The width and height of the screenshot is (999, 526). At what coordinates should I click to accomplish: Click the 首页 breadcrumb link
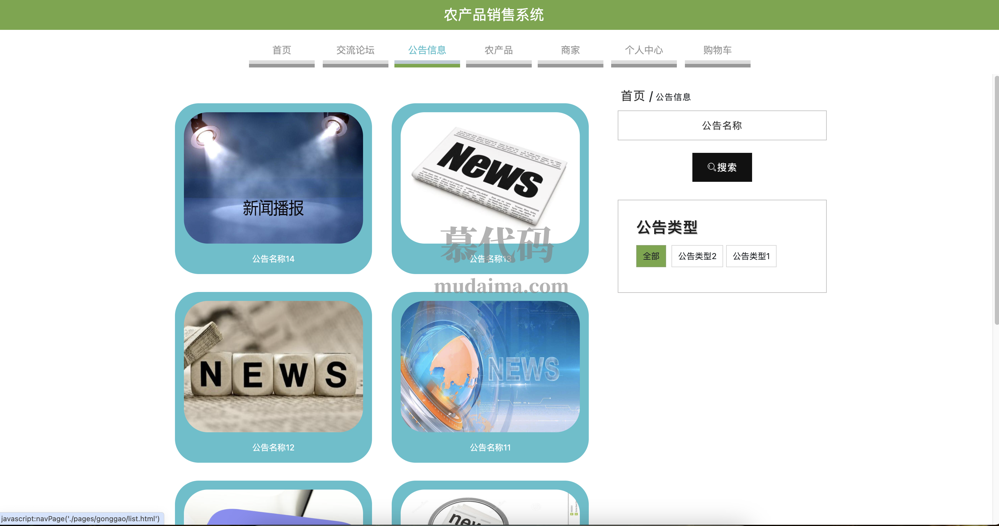tap(633, 96)
